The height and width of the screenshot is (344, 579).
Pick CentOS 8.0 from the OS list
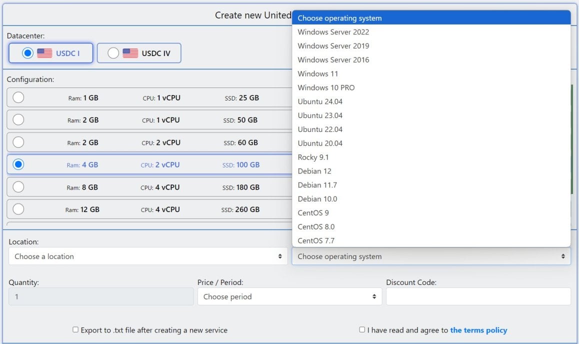pyautogui.click(x=431, y=226)
